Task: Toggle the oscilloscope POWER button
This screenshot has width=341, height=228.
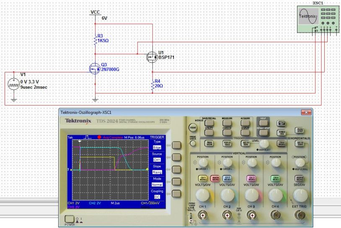Action: pos(70,219)
